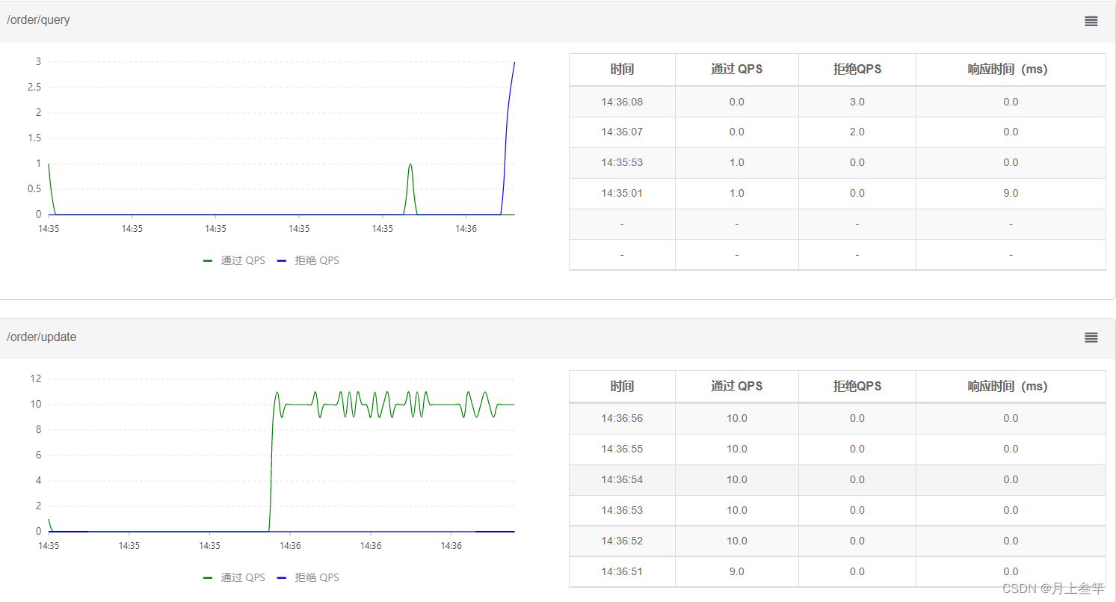This screenshot has height=602, width=1116.
Task: Toggle 通过 QPS legend in /order/update chart
Action: pyautogui.click(x=234, y=577)
